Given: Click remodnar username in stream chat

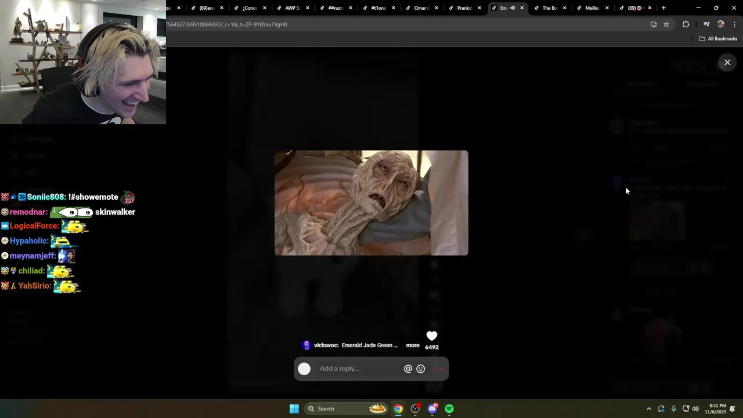Looking at the screenshot, I should click(28, 212).
